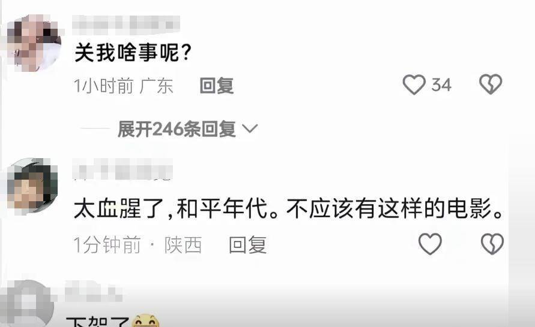Tap broken-heart on 太血腥了 comment
Image resolution: width=535 pixels, height=327 pixels.
tap(492, 244)
